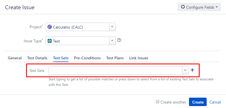This screenshot has height=108, width=226.
Task: Click the gear icon in Configure Fields
Action: [x=183, y=7]
